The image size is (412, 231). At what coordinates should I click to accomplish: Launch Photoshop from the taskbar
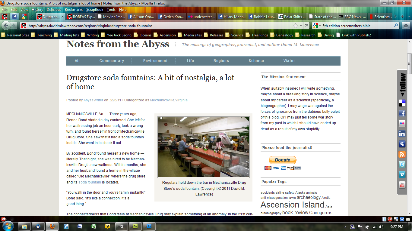pyautogui.click(x=149, y=226)
